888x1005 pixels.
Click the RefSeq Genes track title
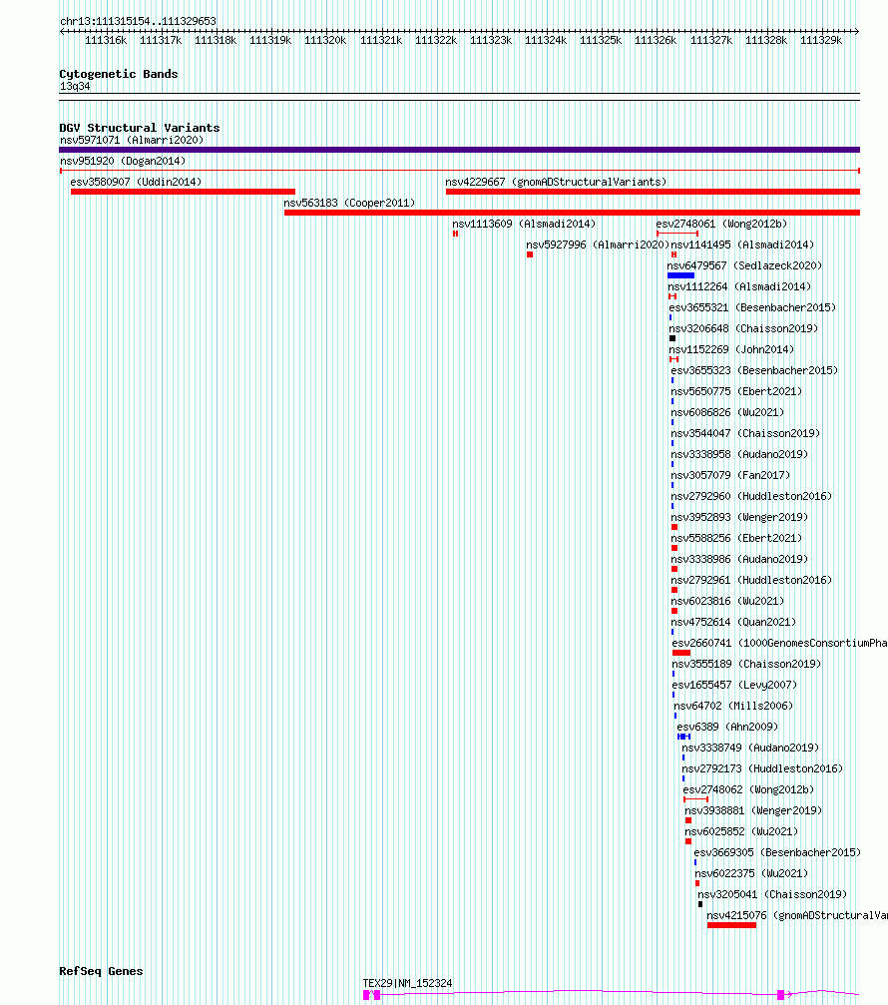(x=101, y=971)
